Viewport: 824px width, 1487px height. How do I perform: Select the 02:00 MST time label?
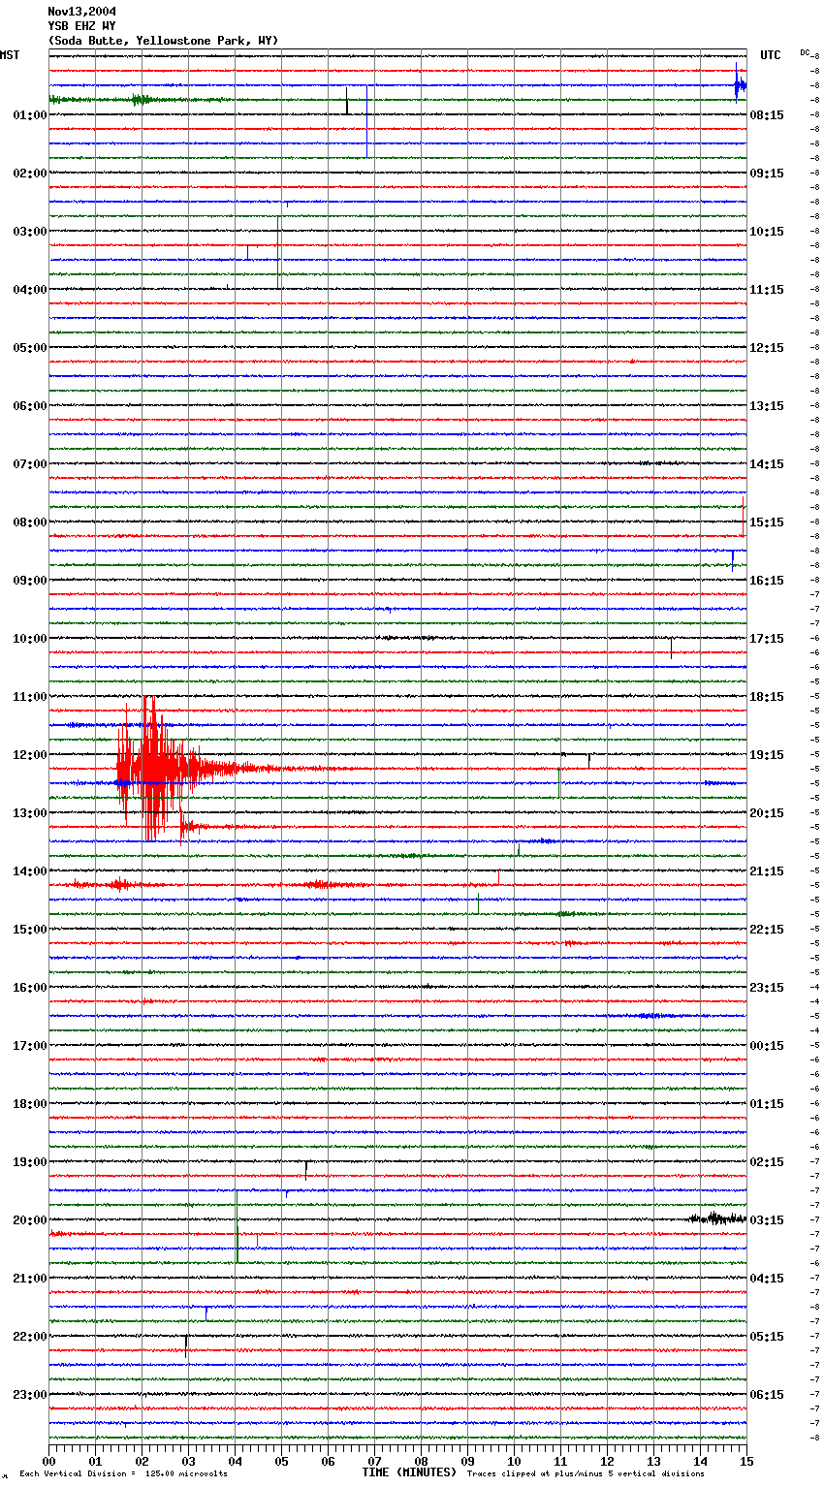(30, 174)
